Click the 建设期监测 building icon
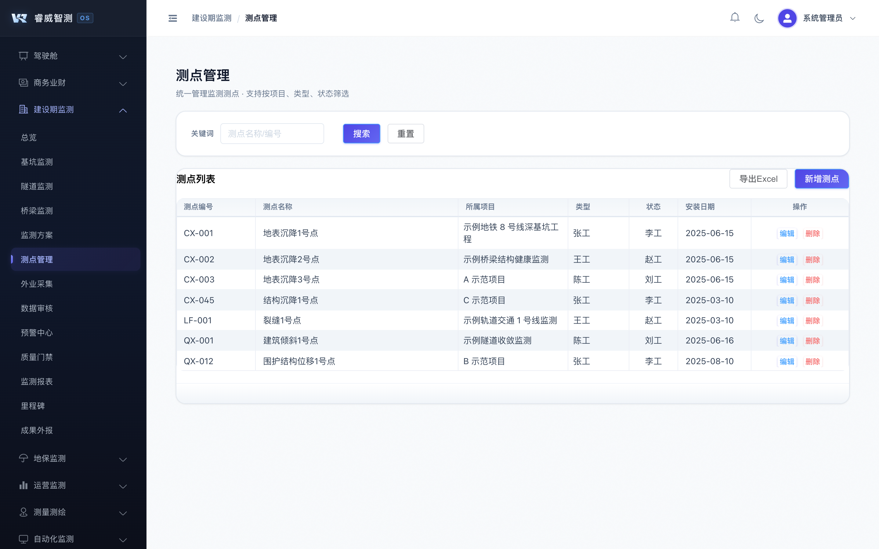879x549 pixels. 23,109
